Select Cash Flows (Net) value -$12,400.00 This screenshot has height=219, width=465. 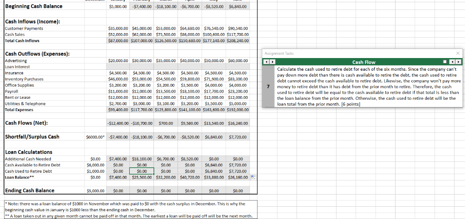(x=119, y=123)
